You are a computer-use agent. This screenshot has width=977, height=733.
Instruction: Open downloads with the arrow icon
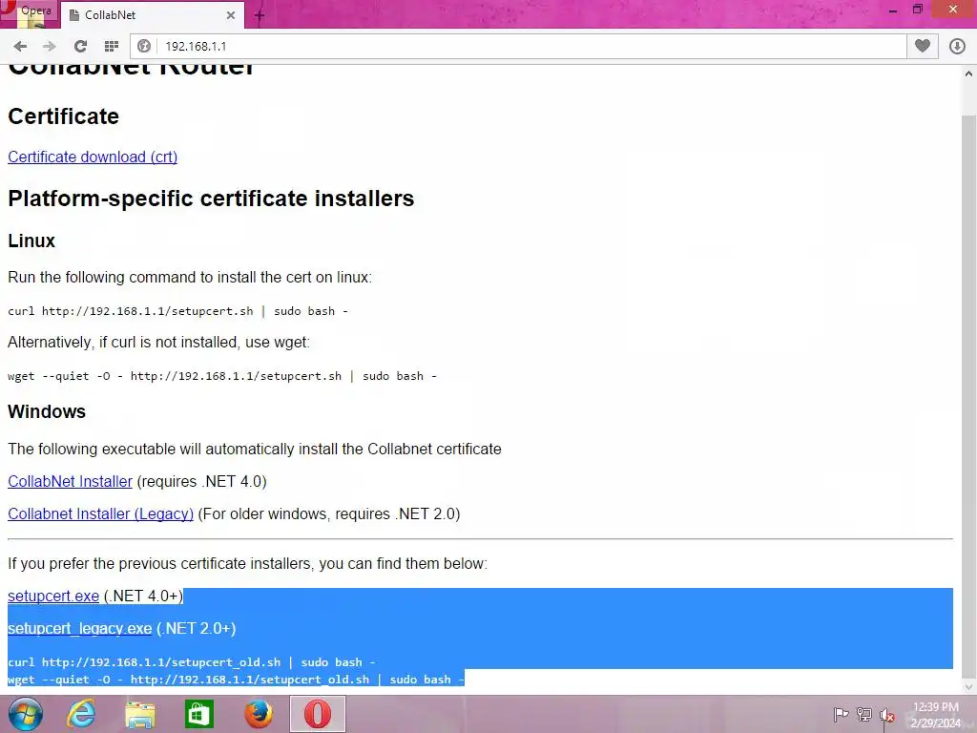click(957, 46)
